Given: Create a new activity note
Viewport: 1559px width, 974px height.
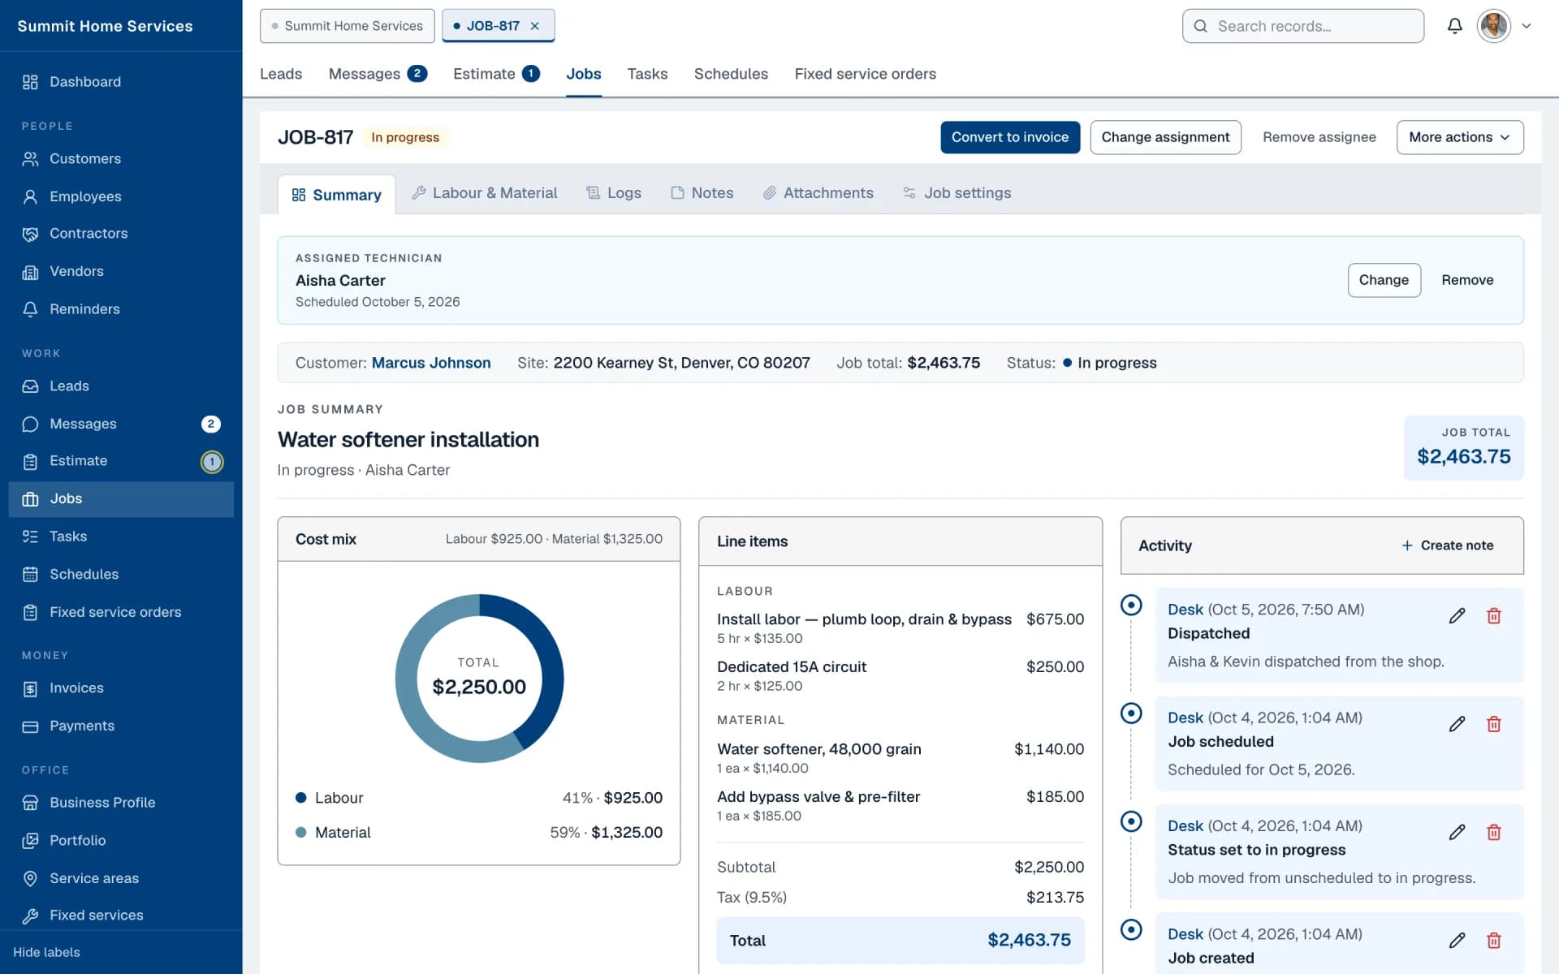Looking at the screenshot, I should coord(1447,545).
